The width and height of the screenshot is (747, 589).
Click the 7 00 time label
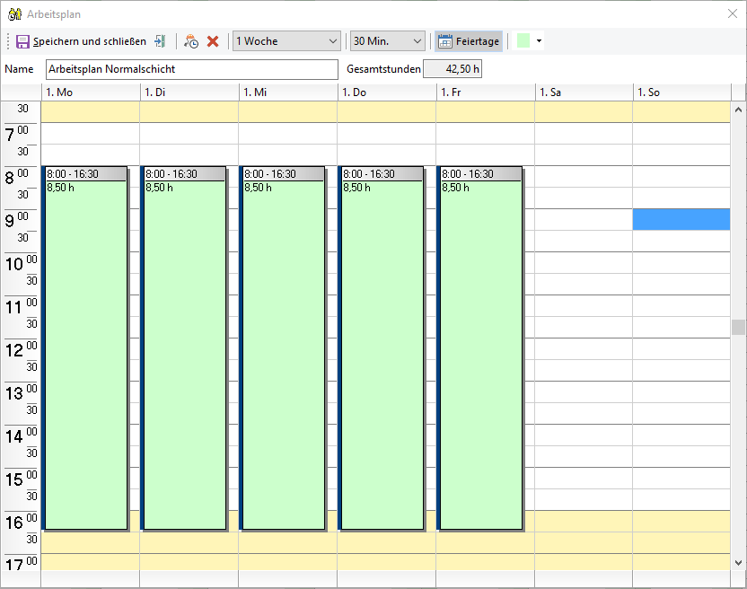pyautogui.click(x=17, y=134)
